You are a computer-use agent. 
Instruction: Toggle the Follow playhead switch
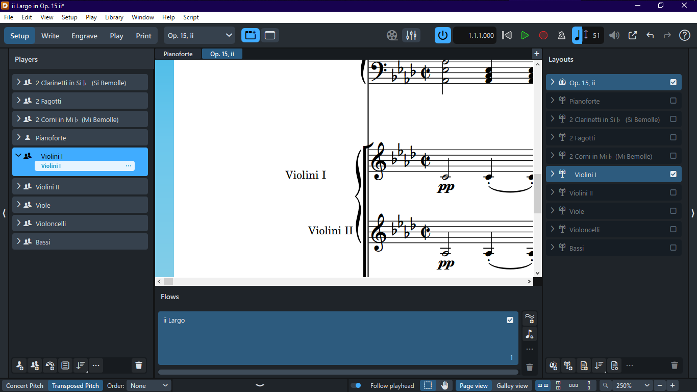pos(356,385)
